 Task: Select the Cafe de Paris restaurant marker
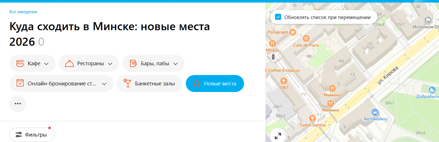point(306,38)
